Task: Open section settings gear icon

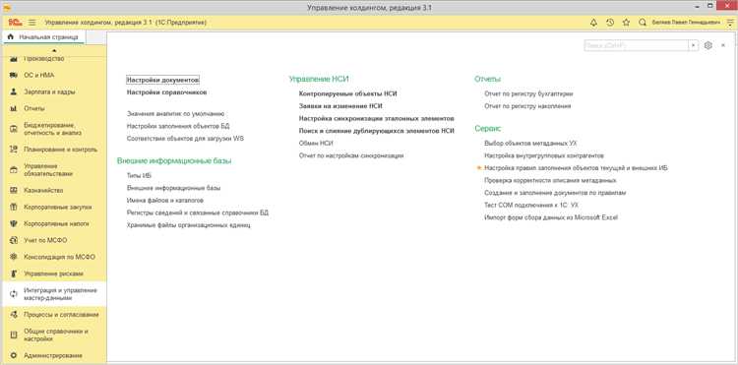Action: (708, 45)
